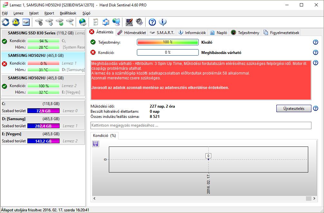Click the send report email toolbar icon
This screenshot has height=213, width=324.
[106, 22]
